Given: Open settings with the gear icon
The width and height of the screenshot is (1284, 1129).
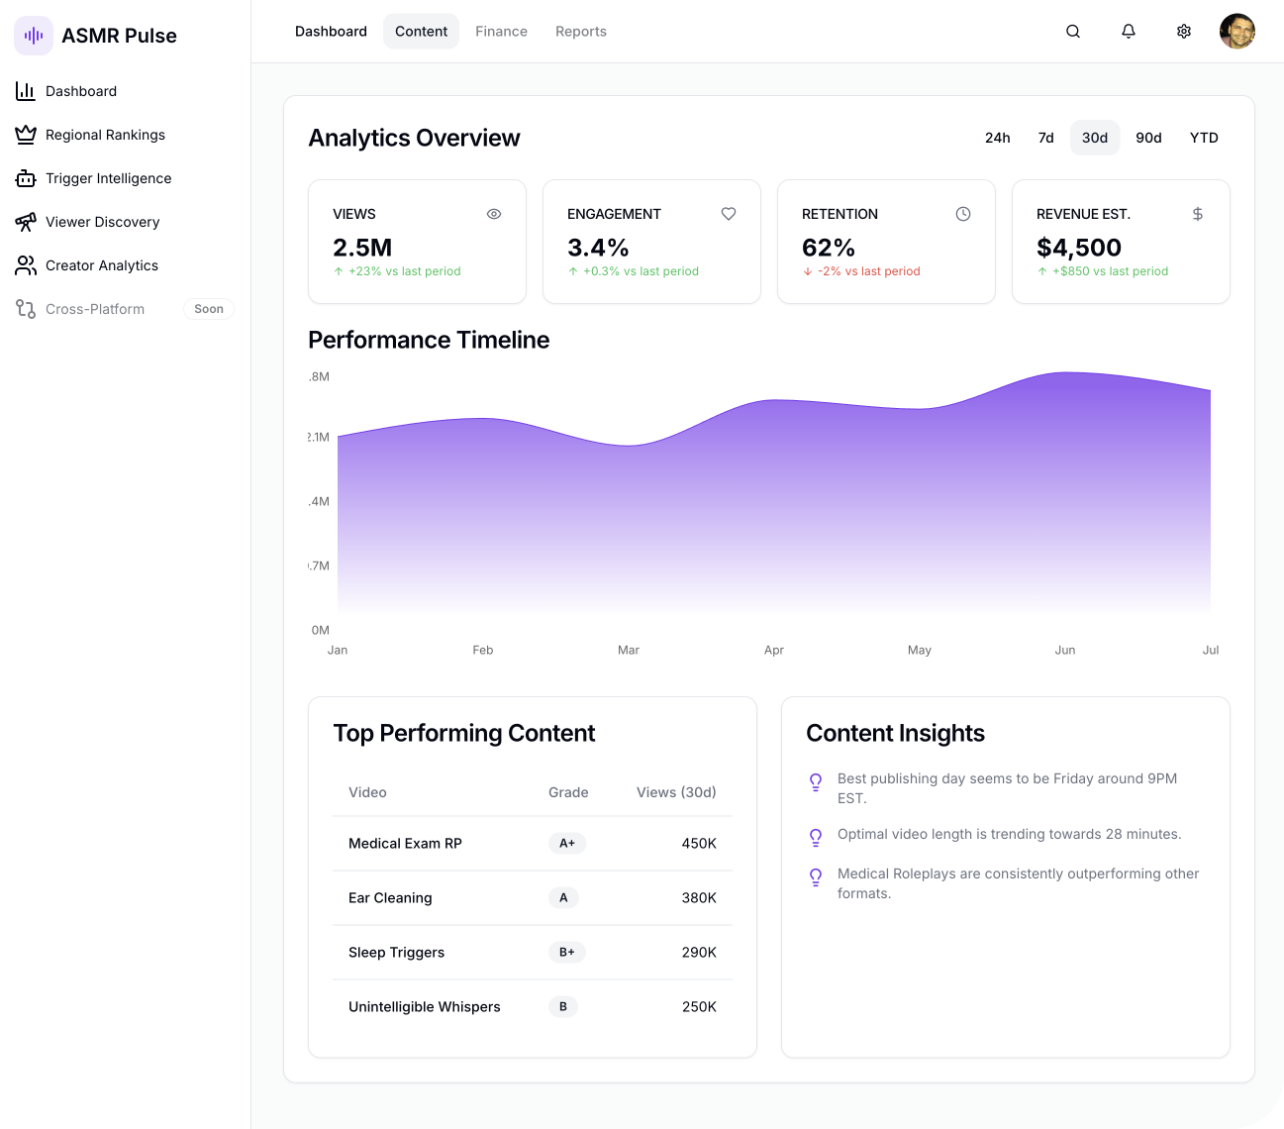Looking at the screenshot, I should coord(1184,31).
